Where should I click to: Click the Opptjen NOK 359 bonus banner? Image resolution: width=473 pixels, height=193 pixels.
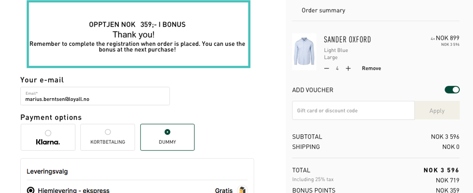tap(138, 34)
